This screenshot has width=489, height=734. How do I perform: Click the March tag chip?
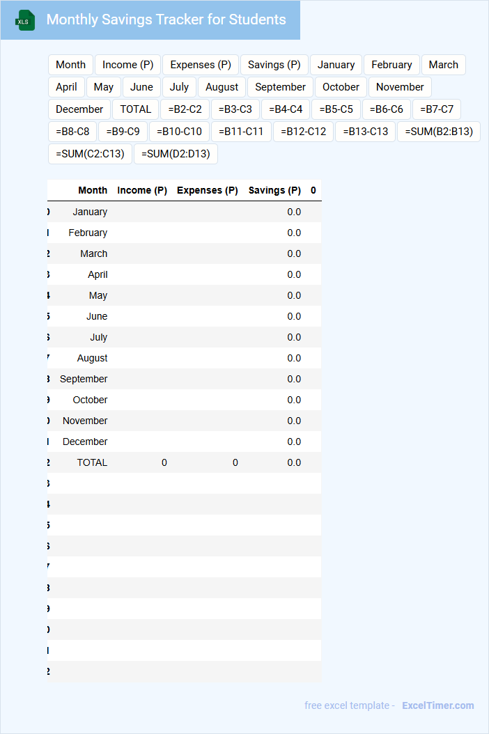coord(443,65)
